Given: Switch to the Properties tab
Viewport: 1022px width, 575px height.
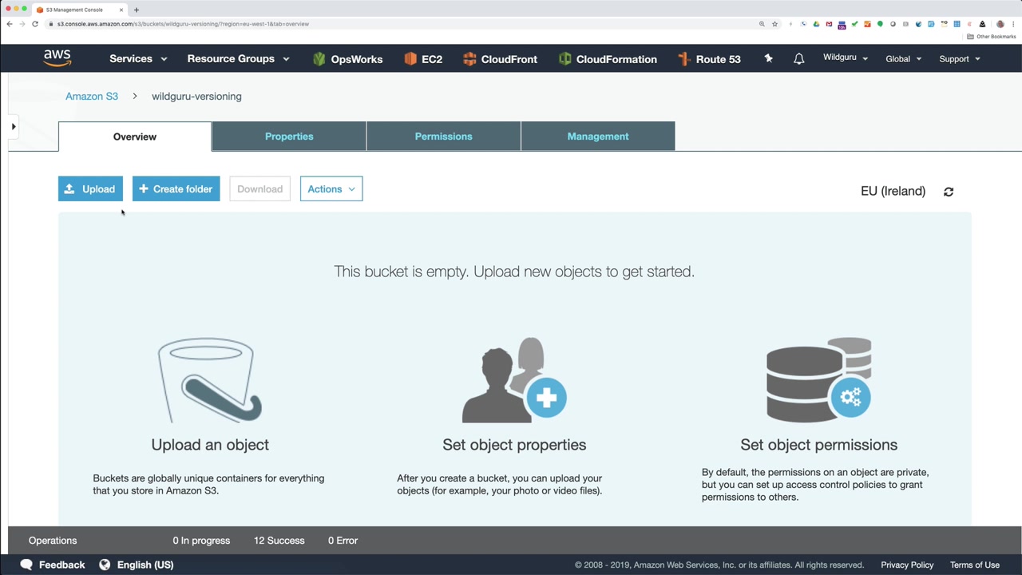Looking at the screenshot, I should pyautogui.click(x=289, y=137).
